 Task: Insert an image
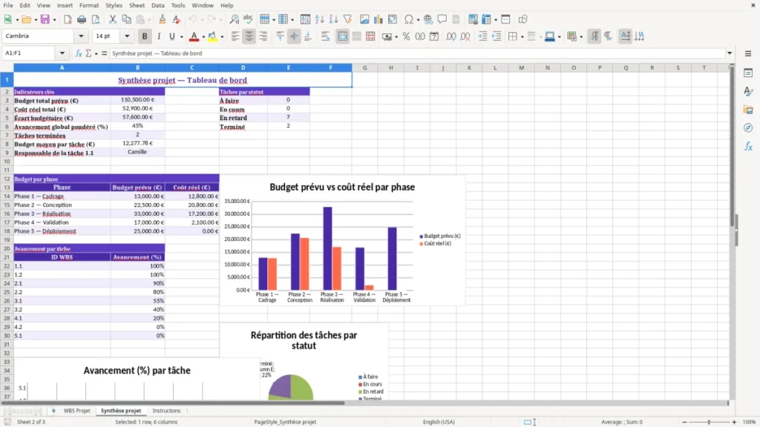point(364,19)
